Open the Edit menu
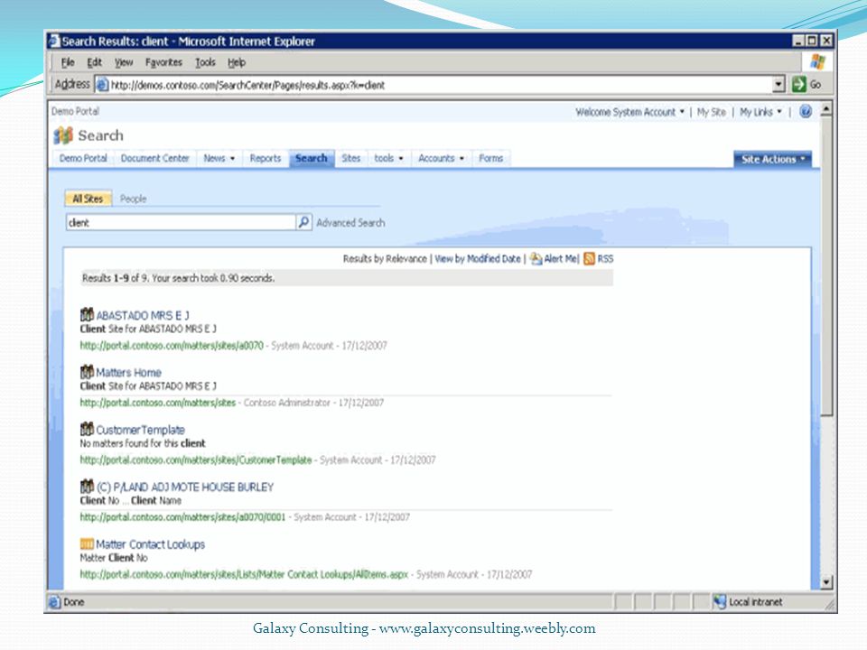The image size is (867, 650). click(x=95, y=62)
